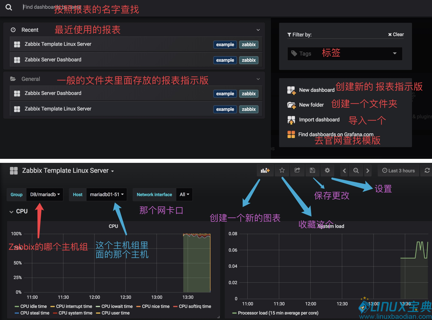Star the dashboard as a favorite
The height and width of the screenshot is (320, 432).
click(x=282, y=171)
